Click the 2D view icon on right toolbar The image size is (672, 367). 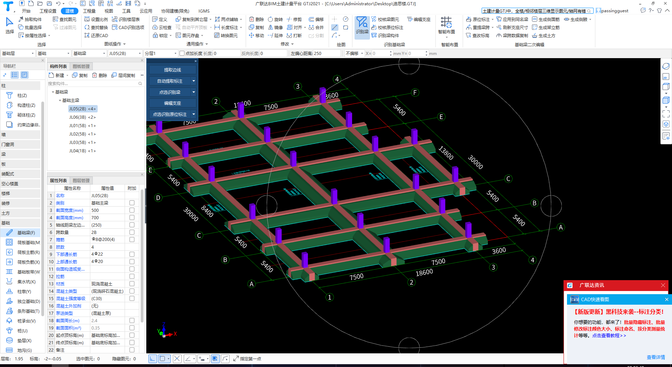coord(666,77)
